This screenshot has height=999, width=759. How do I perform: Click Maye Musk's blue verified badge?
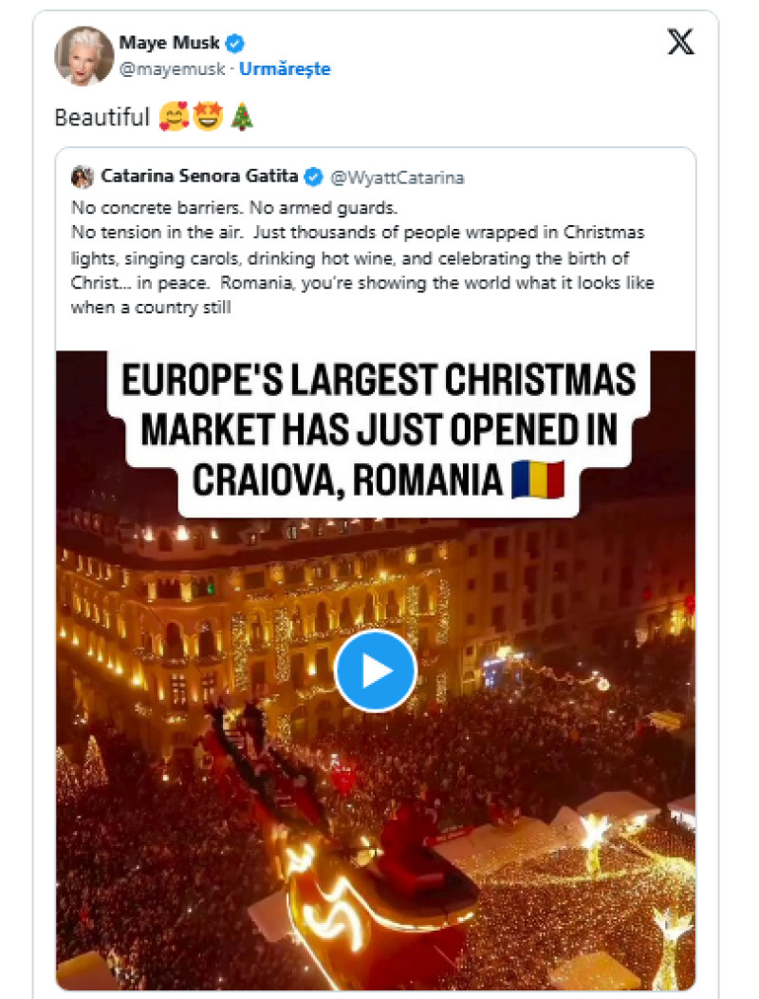(x=235, y=43)
